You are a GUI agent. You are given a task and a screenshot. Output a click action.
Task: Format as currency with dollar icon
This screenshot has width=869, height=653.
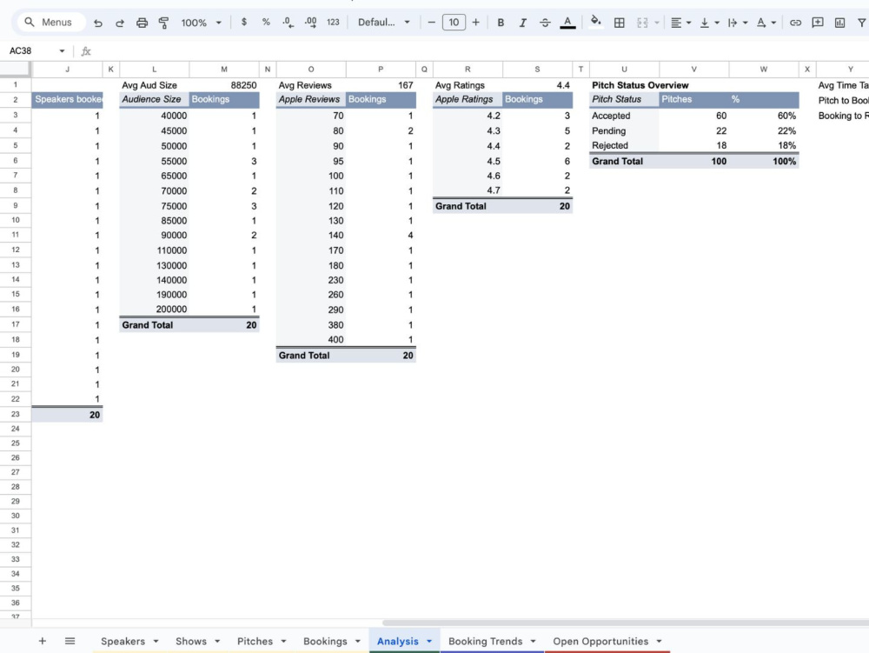244,23
